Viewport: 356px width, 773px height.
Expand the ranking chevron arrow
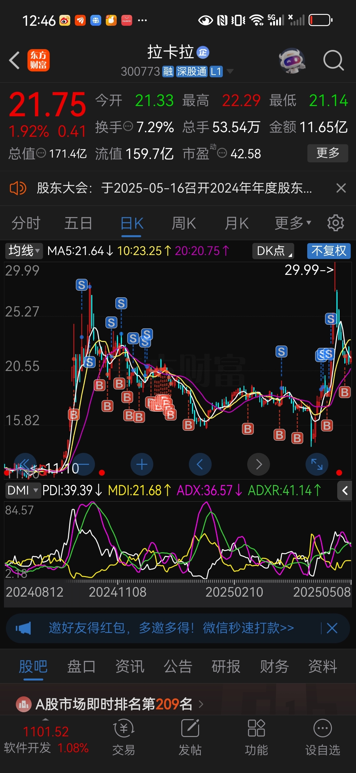201,704
